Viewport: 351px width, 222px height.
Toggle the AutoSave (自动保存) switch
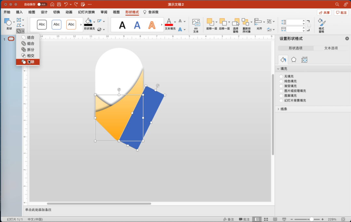click(42, 4)
